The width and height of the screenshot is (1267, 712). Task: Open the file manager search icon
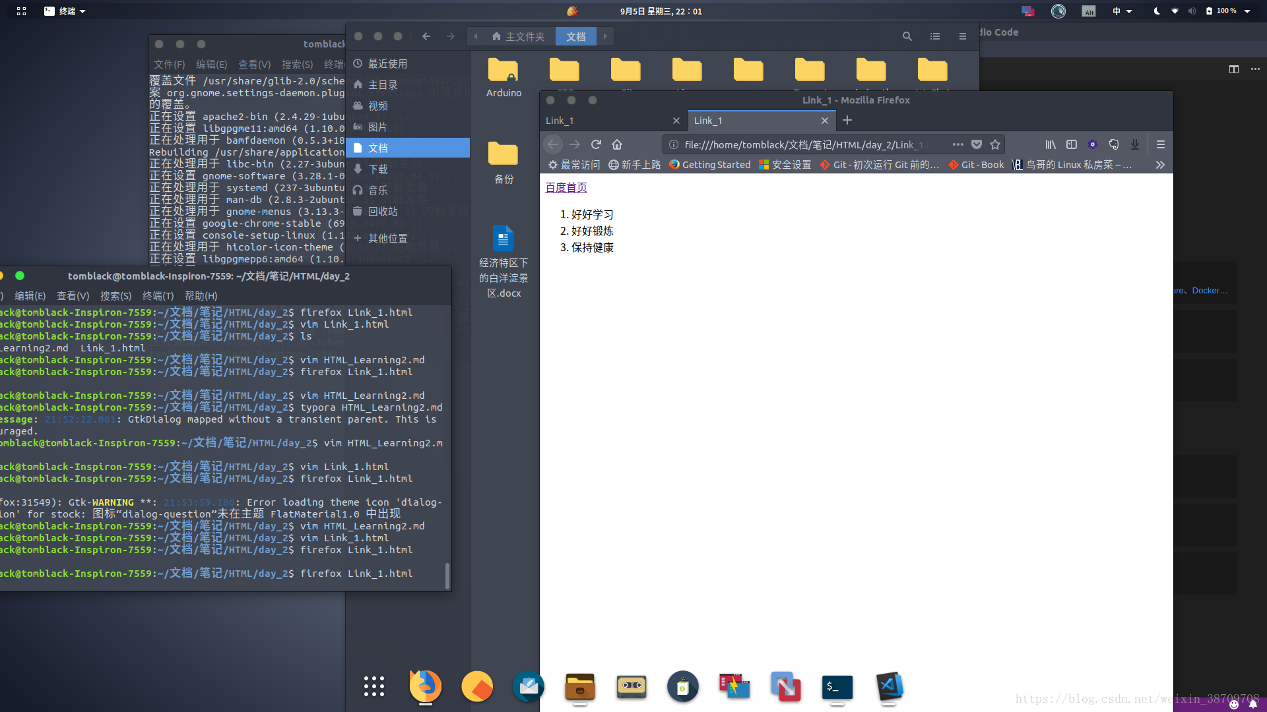click(907, 36)
